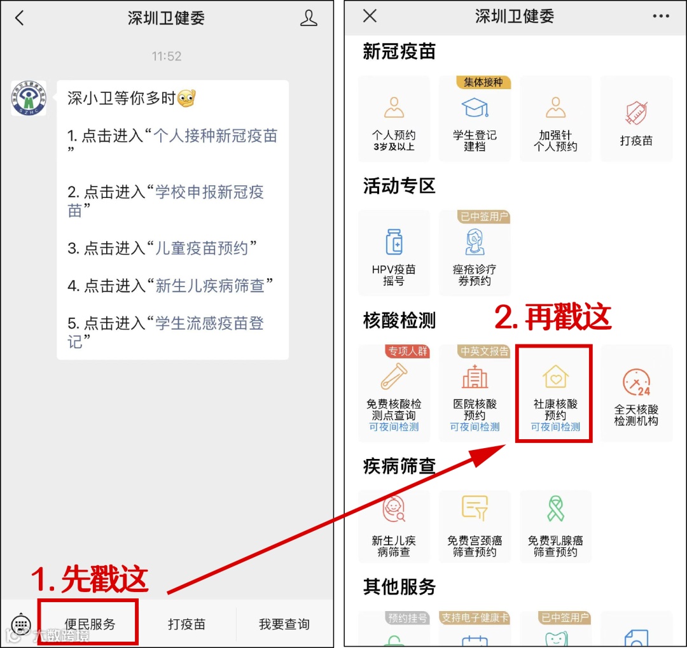The width and height of the screenshot is (687, 648).
Task: Switch to keyboard input icon
Action: click(20, 623)
